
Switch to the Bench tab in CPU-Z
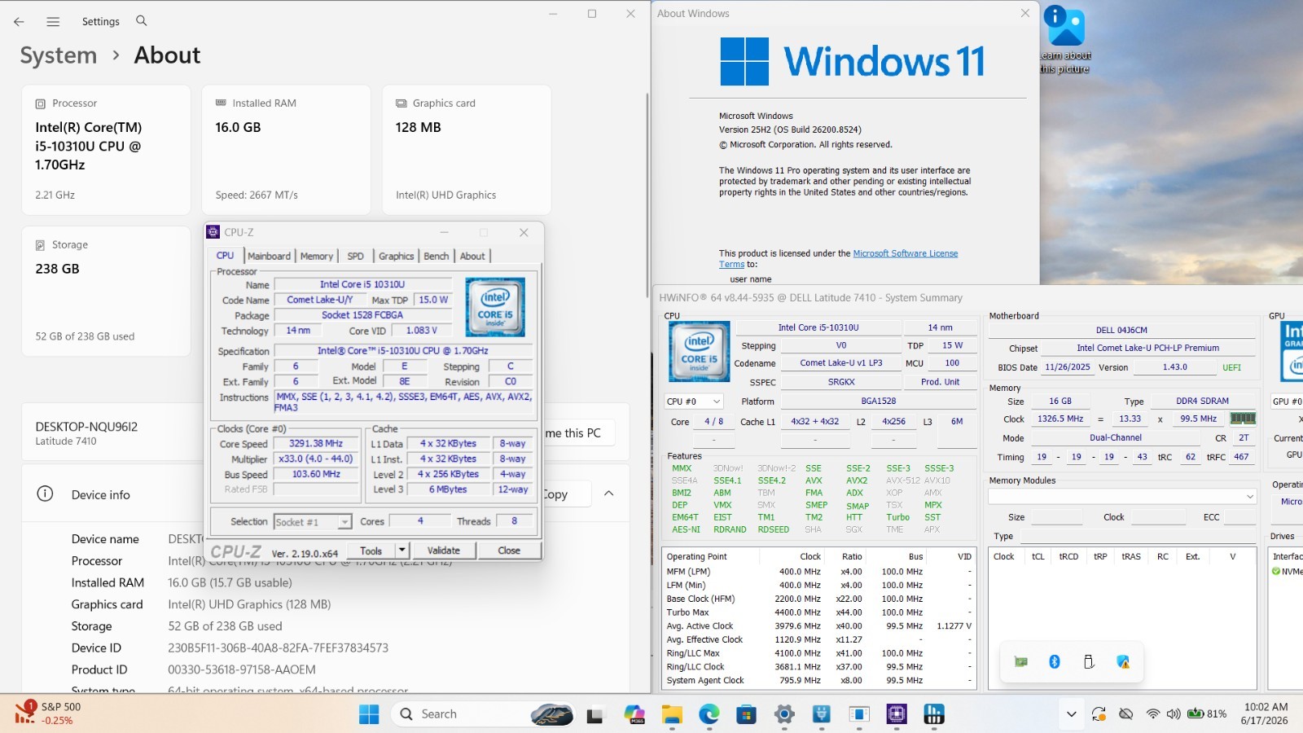pos(436,256)
